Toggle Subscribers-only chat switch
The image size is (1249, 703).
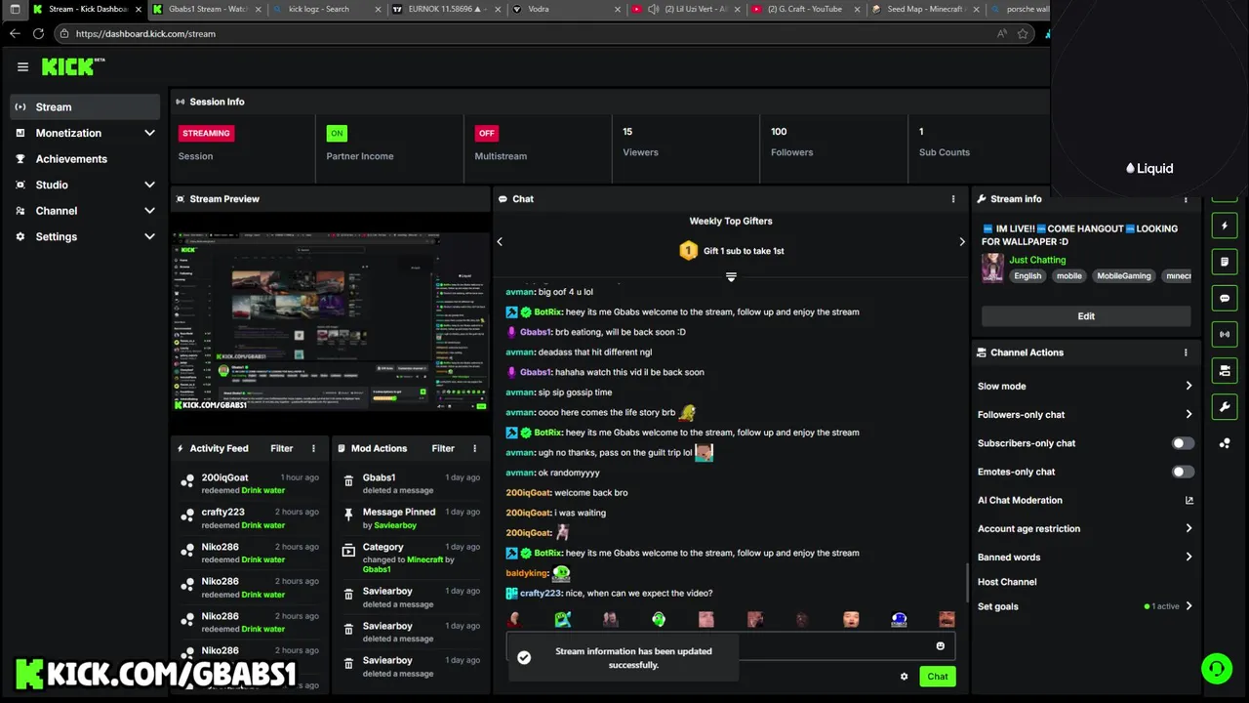pos(1183,443)
